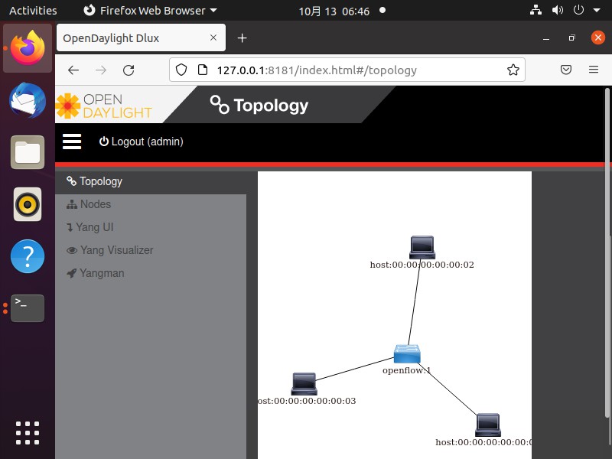Viewport: 612px width, 459px height.
Task: Bookmark this page with the star
Action: [x=513, y=70]
